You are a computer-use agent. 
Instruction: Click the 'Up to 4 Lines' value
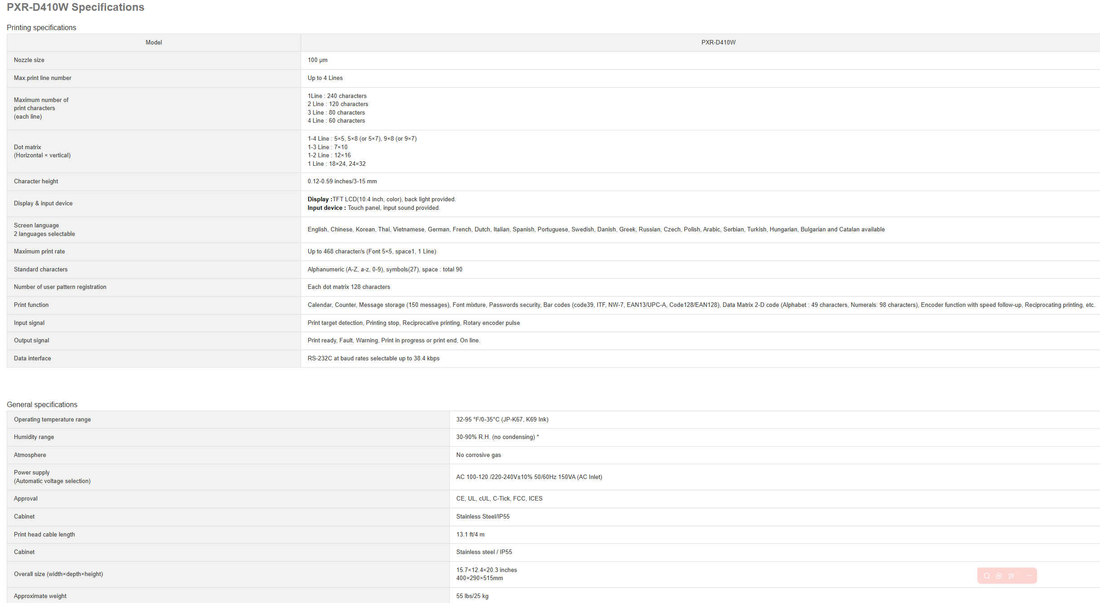pyautogui.click(x=325, y=78)
